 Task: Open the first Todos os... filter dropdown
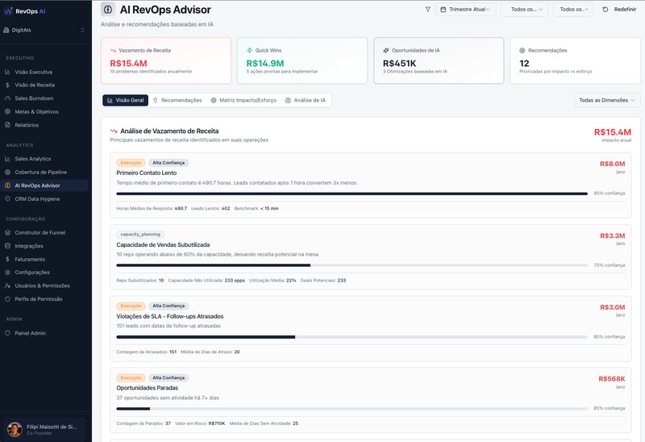[525, 10]
